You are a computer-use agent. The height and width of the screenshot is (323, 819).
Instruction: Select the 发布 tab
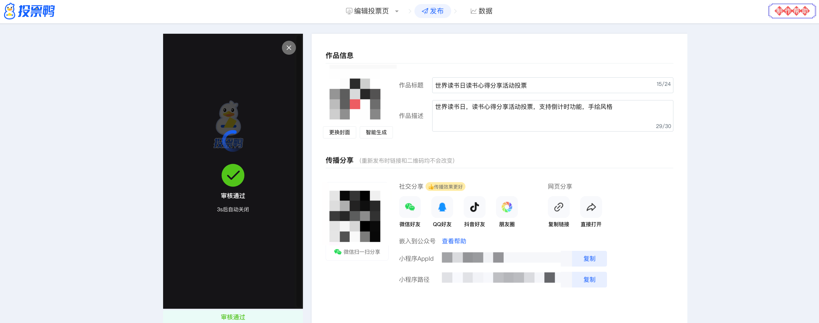[433, 11]
